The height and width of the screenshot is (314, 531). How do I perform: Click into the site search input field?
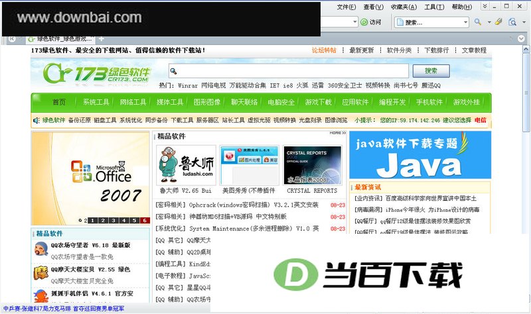pos(289,71)
